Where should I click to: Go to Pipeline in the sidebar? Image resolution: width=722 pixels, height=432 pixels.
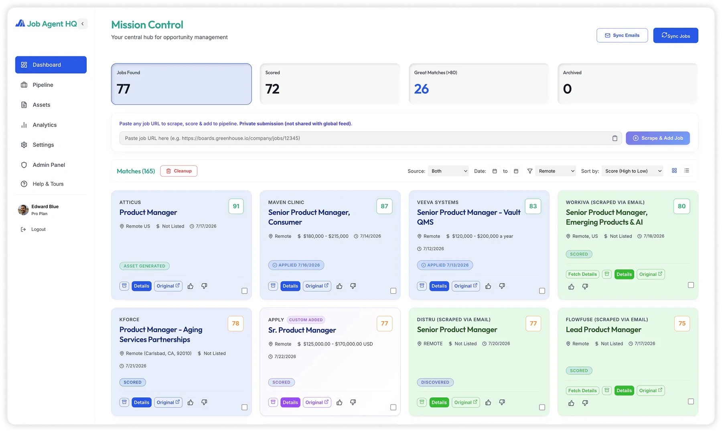coord(51,85)
